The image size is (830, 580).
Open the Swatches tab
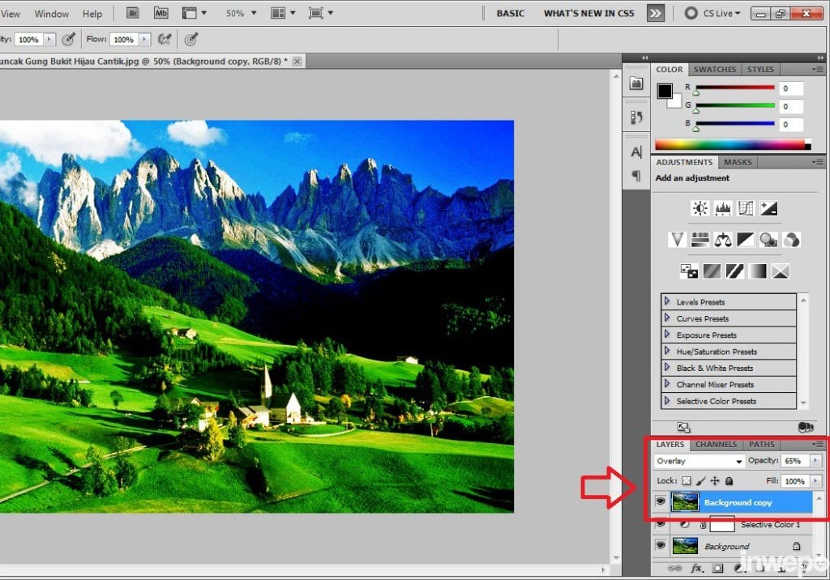(714, 70)
